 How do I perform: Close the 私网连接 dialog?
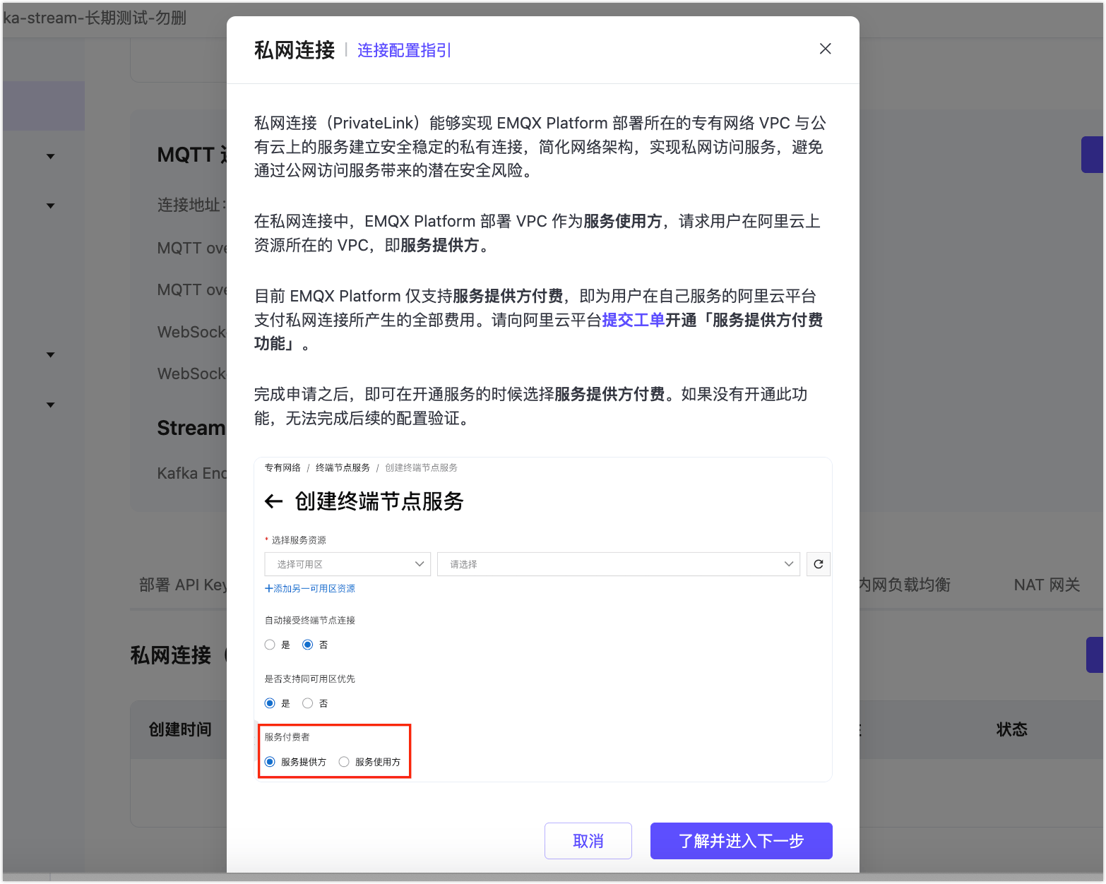click(x=825, y=49)
